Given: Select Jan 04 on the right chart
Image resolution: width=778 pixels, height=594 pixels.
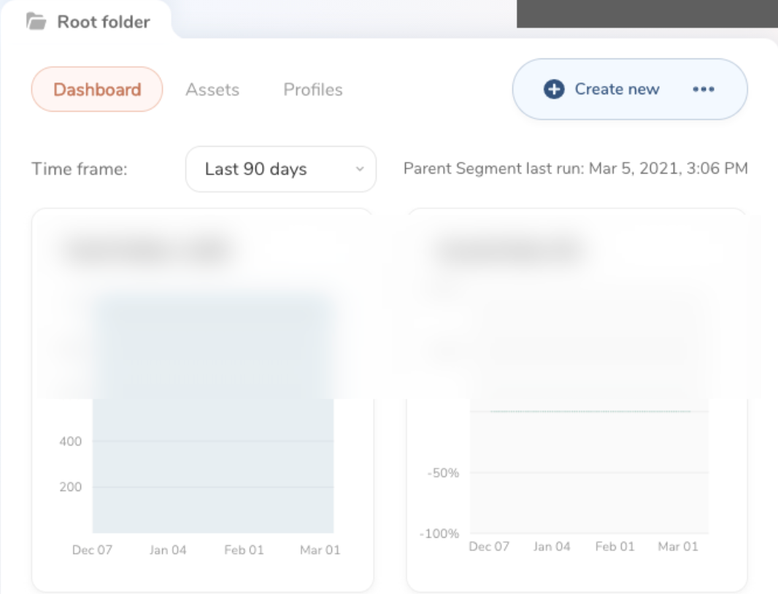Looking at the screenshot, I should click(x=552, y=547).
